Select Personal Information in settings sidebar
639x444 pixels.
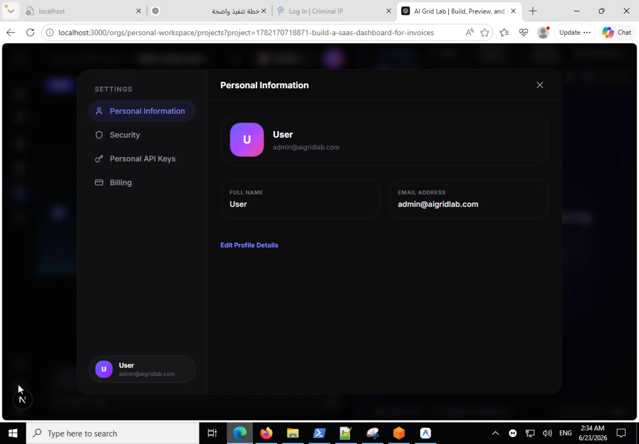tap(142, 111)
